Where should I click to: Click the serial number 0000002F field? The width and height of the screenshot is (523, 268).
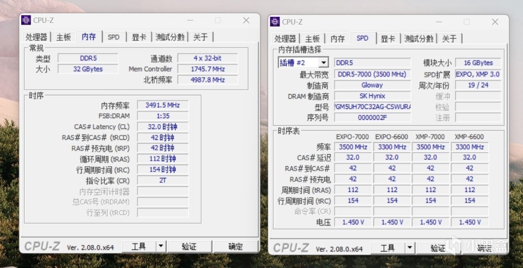(x=373, y=117)
